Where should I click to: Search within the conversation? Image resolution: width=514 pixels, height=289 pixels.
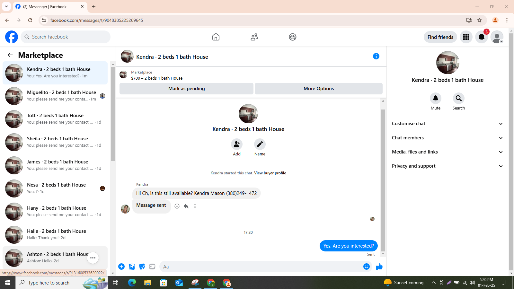459,98
